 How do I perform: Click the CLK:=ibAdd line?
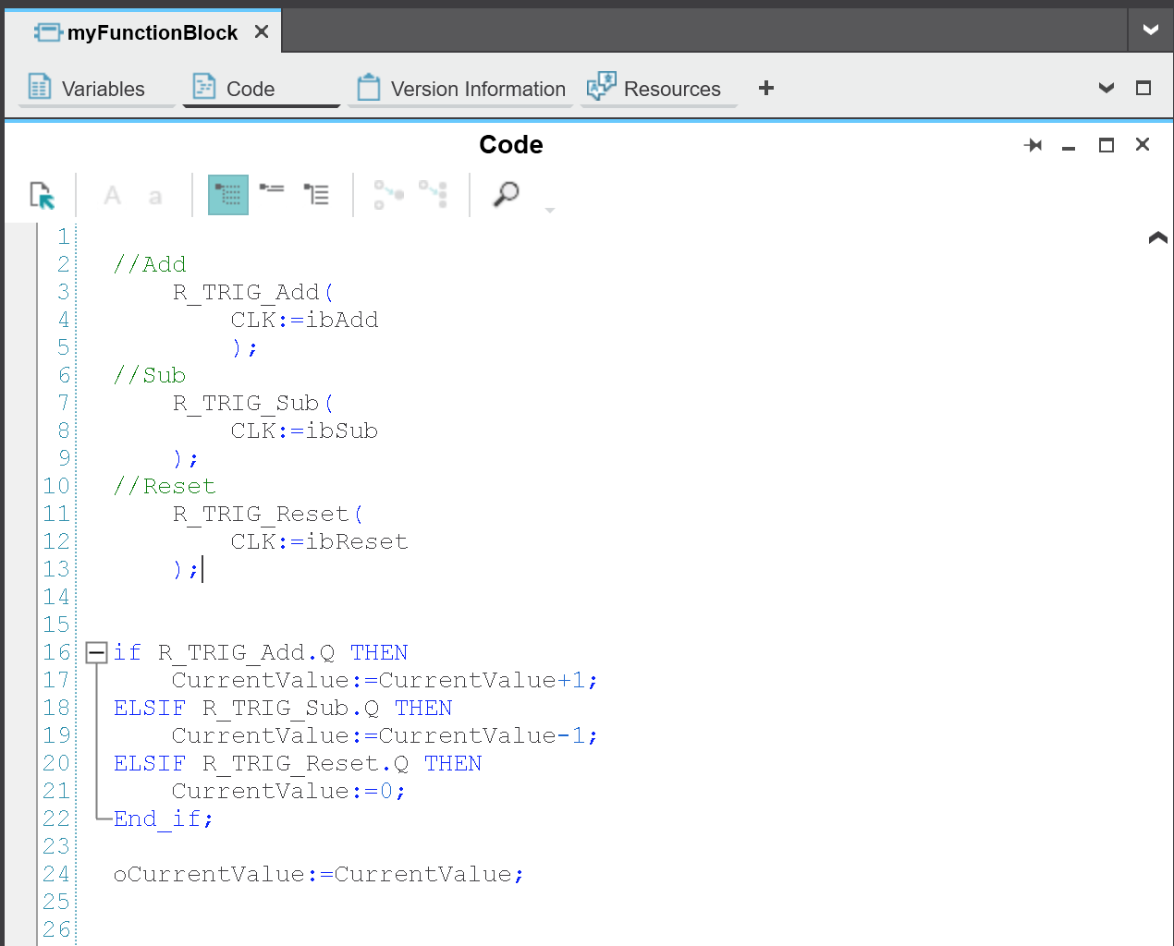click(x=304, y=320)
